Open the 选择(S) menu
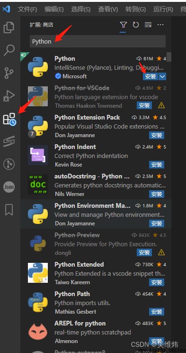Image resolution: width=186 pixels, height=353 pixels. point(81,9)
